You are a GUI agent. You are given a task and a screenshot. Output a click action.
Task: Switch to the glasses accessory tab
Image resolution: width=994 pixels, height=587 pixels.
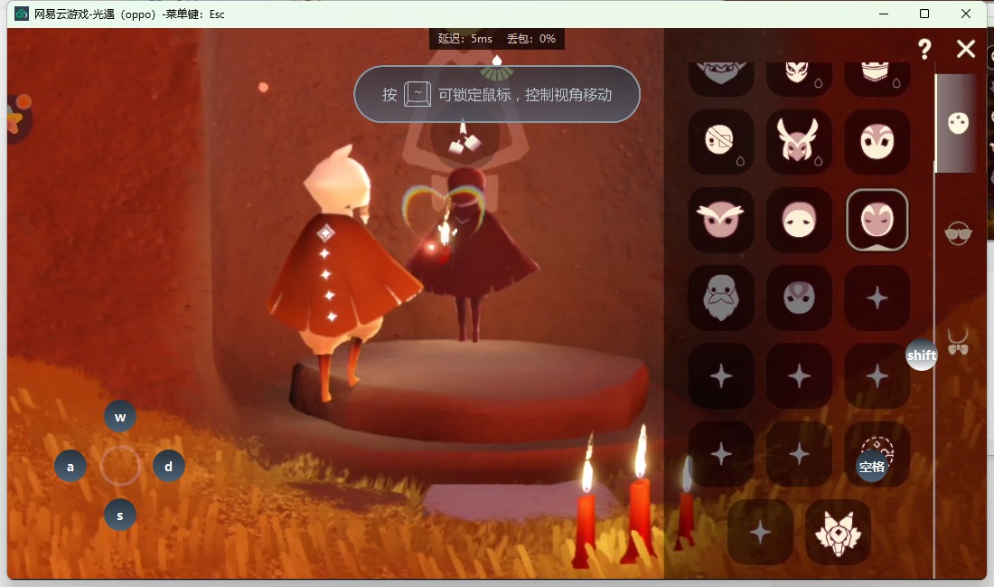click(958, 233)
